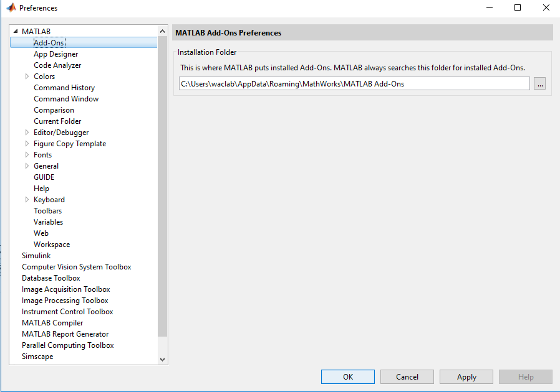Select the General item
This screenshot has height=392, width=560.
pos(46,166)
